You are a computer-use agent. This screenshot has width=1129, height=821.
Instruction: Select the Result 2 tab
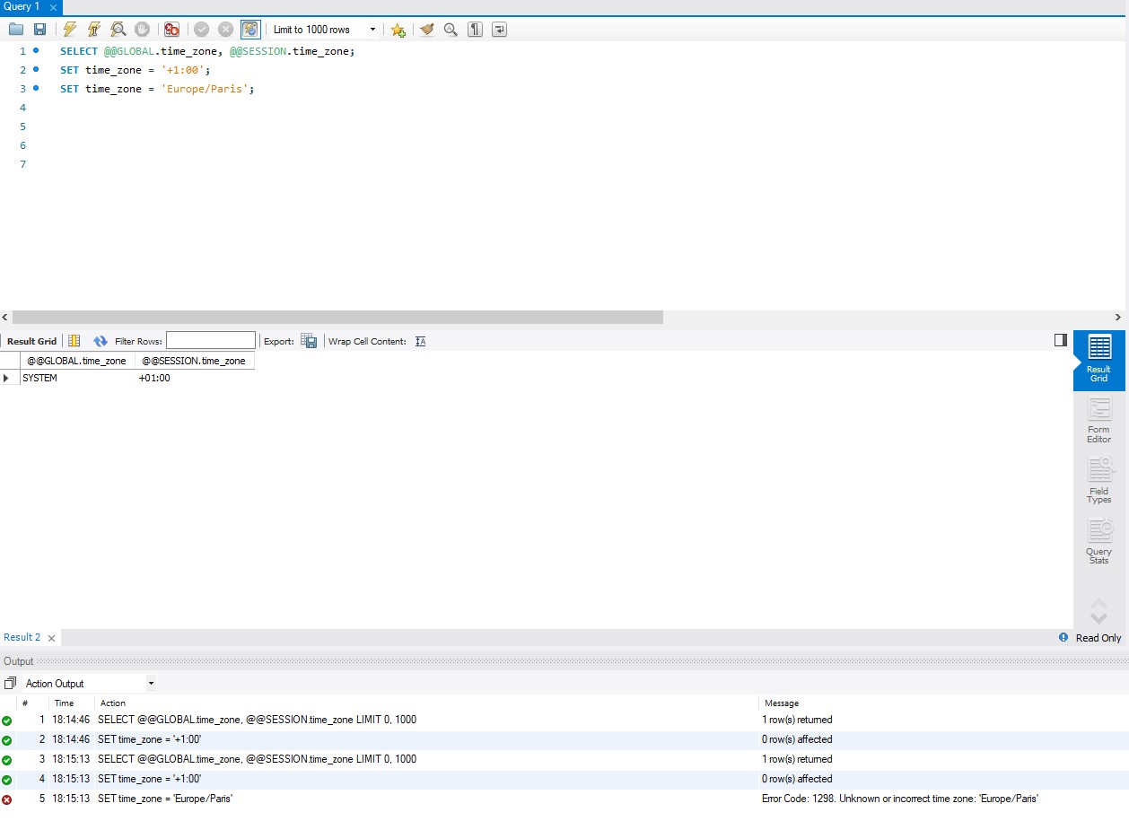point(22,637)
